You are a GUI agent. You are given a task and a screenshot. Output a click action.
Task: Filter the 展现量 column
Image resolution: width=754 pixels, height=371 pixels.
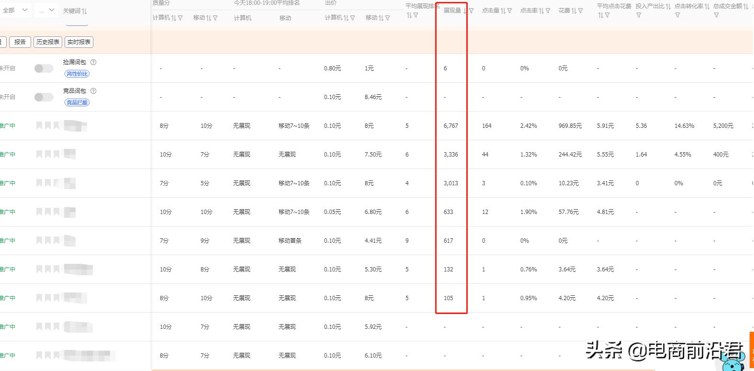471,11
